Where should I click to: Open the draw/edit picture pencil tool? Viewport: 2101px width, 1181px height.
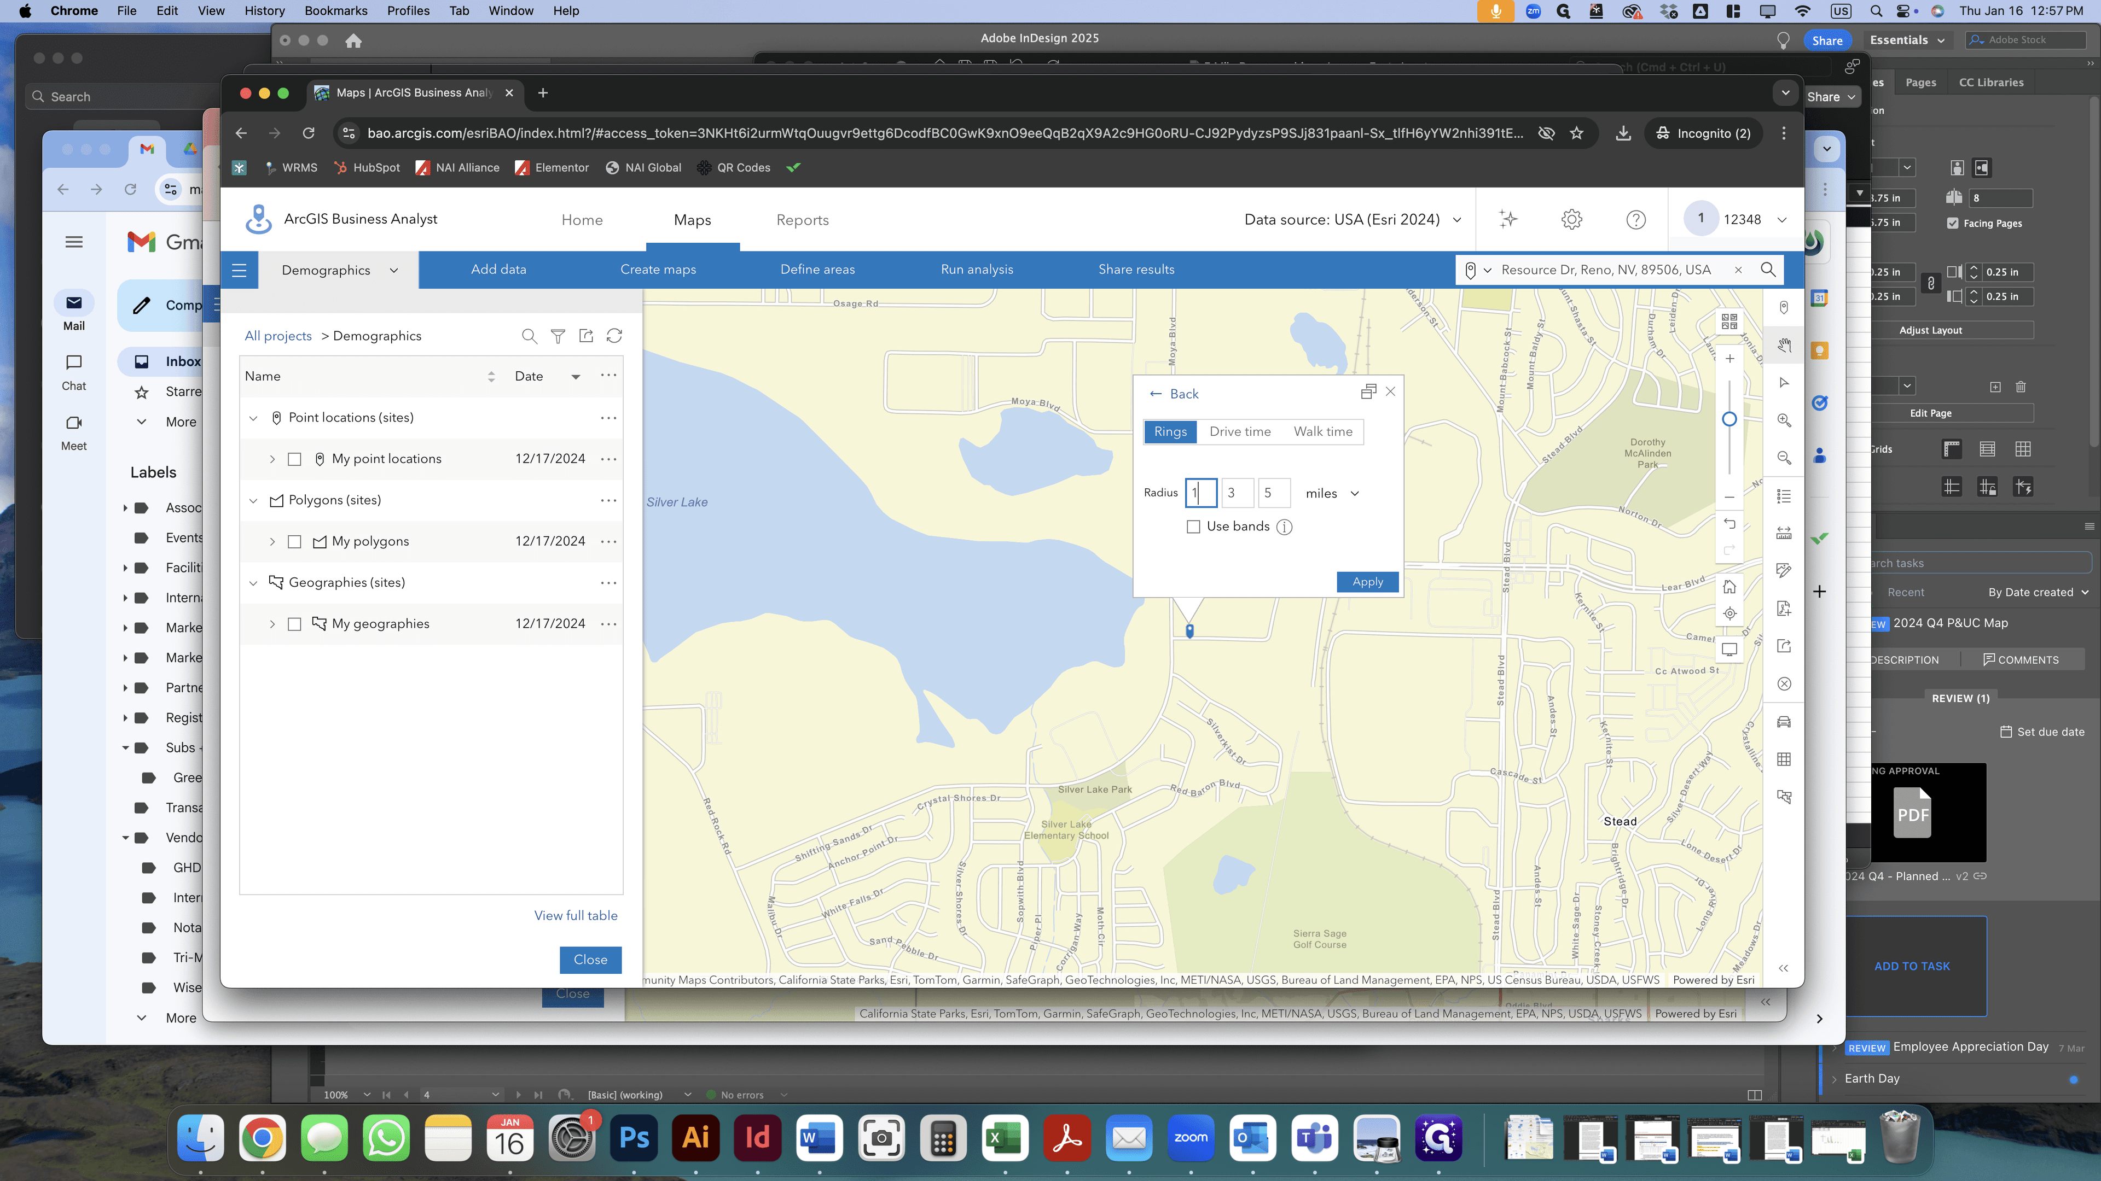tap(1784, 570)
